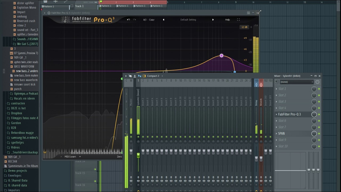The width and height of the screenshot is (341, 192).
Task: Click the latency clock icon in mixer
Action: (317, 82)
